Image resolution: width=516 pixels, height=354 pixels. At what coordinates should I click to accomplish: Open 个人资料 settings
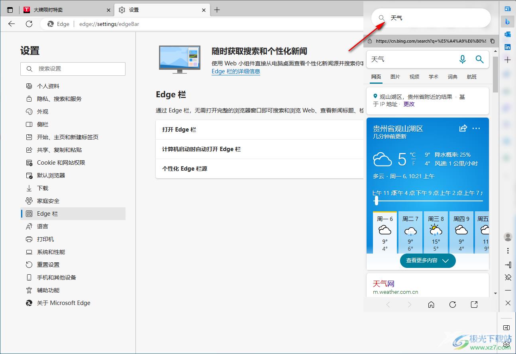coord(73,86)
